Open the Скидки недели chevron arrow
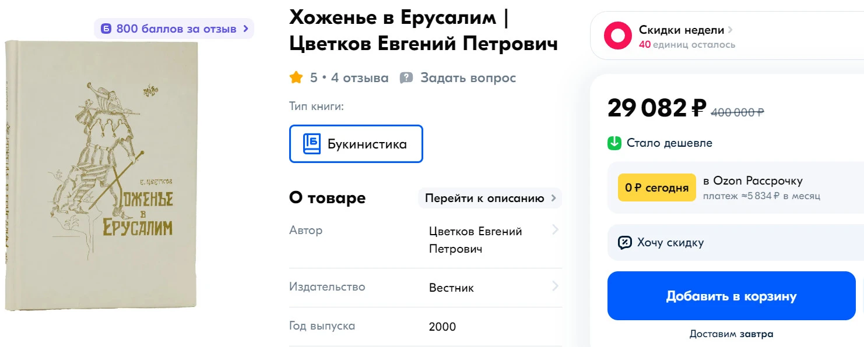Image resolution: width=864 pixels, height=347 pixels. (730, 30)
